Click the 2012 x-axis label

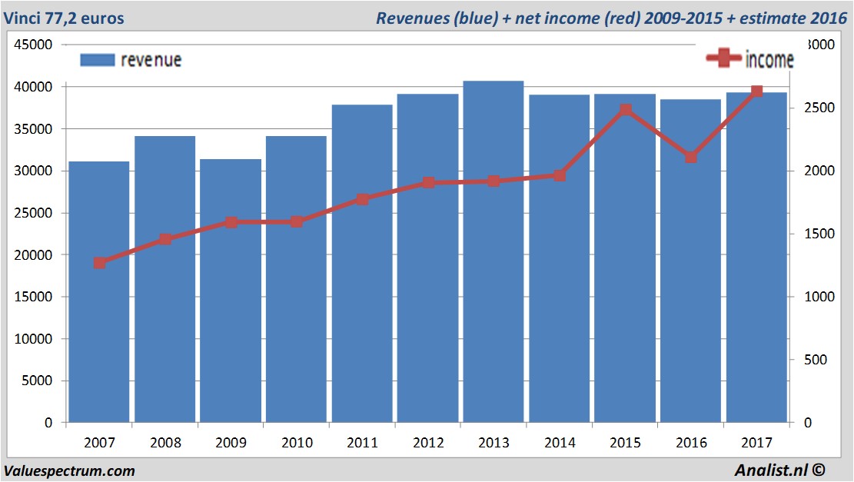point(429,442)
